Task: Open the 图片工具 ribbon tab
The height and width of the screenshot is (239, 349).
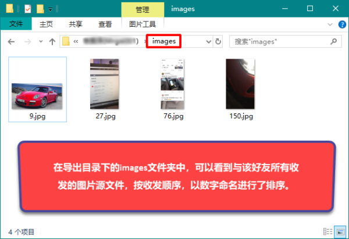Action: (142, 24)
